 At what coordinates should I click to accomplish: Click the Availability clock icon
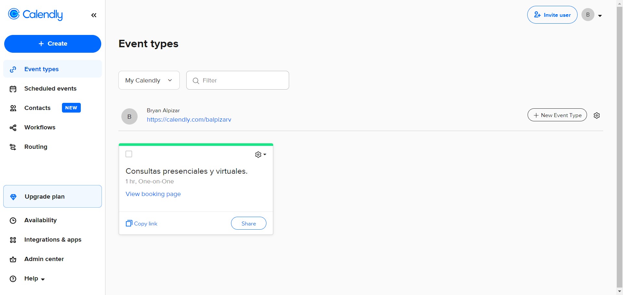[x=13, y=220]
